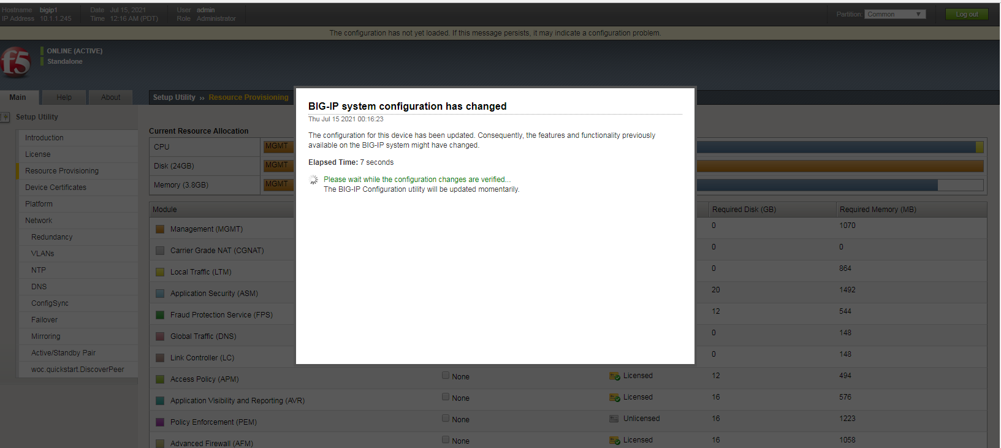Click the Licensed status icon in AFM row
This screenshot has width=1001, height=448.
coord(614,441)
